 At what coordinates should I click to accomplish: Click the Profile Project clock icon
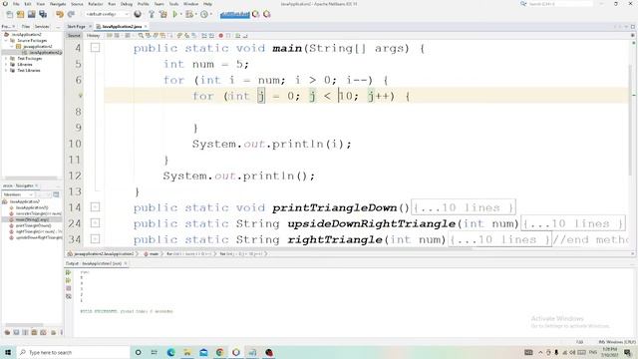tap(203, 14)
